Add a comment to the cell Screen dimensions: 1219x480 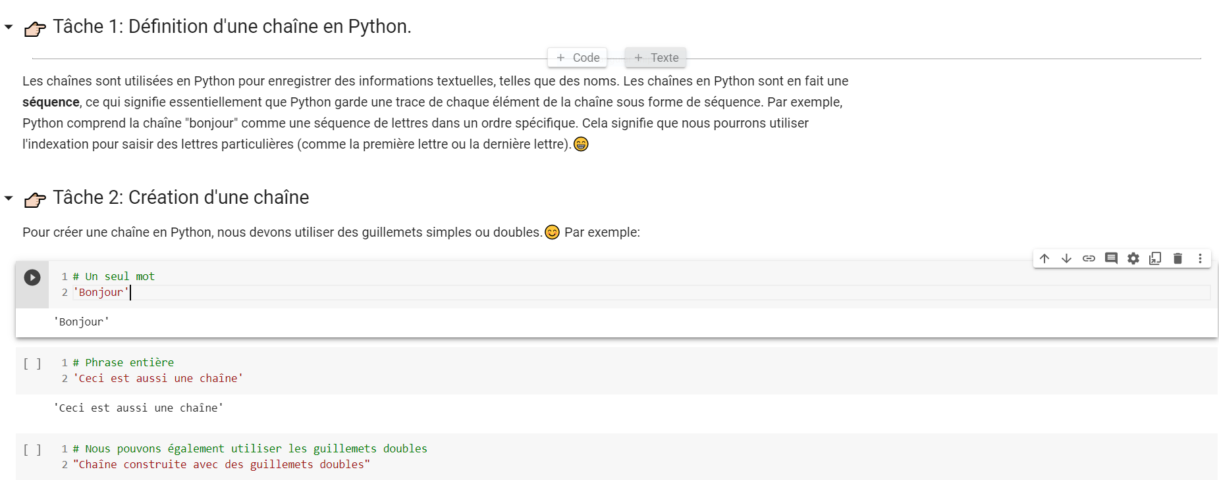click(x=1111, y=258)
